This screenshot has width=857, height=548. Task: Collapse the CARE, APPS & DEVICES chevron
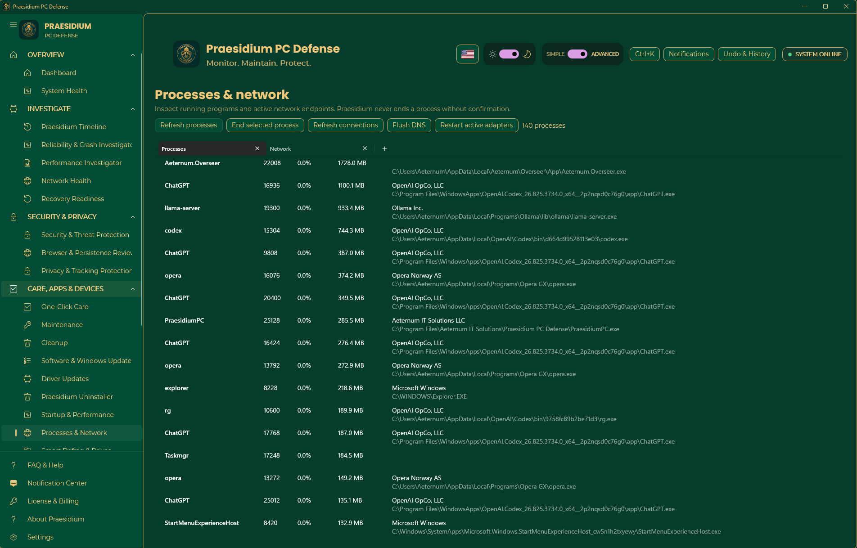[133, 288]
